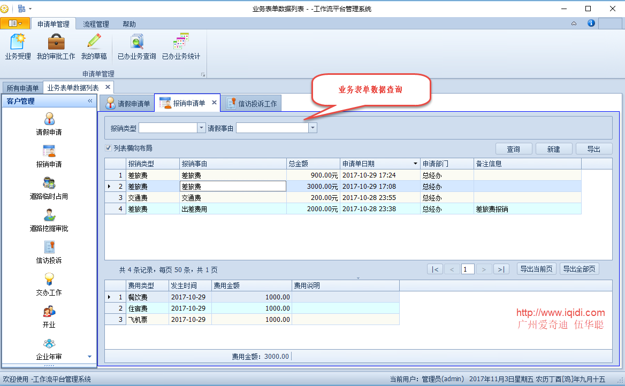Viewport: 625px width, 386px height.
Task: Sort by 报销类型 column header
Action: (153, 164)
